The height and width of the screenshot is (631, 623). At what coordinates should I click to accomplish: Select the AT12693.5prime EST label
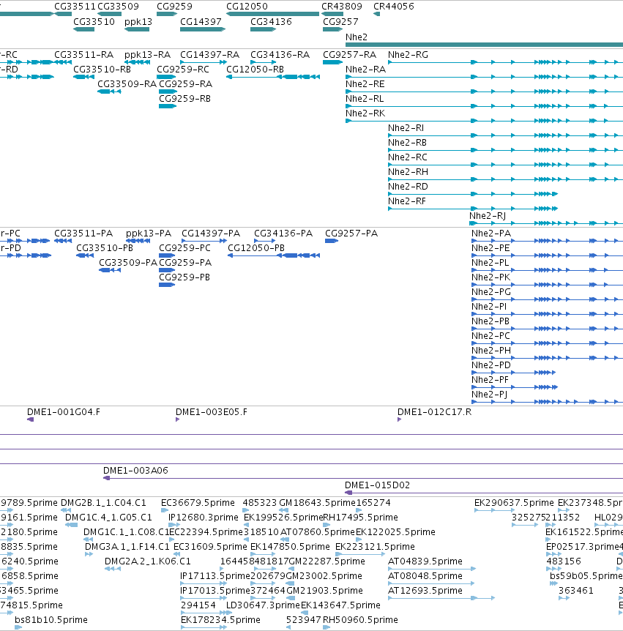coord(425,591)
